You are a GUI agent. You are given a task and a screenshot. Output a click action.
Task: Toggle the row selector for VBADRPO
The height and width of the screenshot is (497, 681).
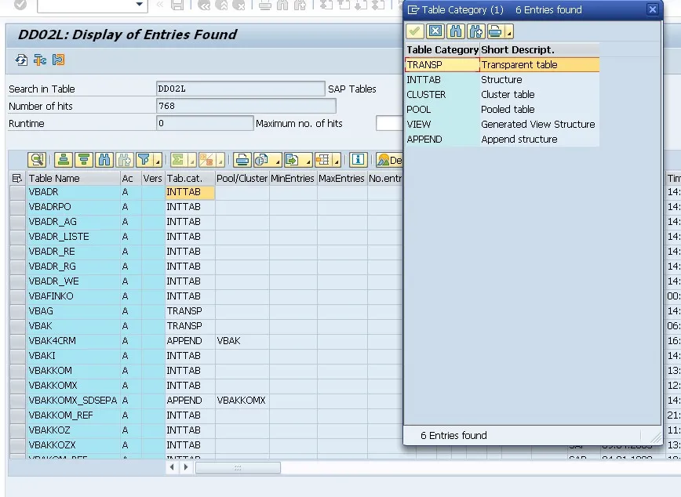(17, 207)
